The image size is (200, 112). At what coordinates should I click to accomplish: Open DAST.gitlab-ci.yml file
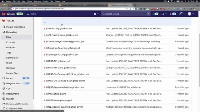coord(56,94)
